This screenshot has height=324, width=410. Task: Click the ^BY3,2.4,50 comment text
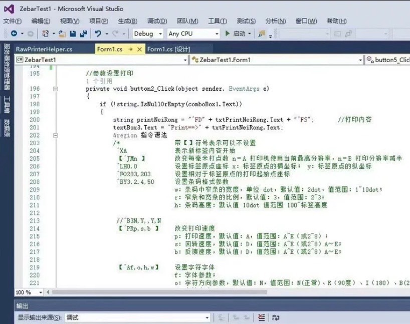pyautogui.click(x=136, y=182)
